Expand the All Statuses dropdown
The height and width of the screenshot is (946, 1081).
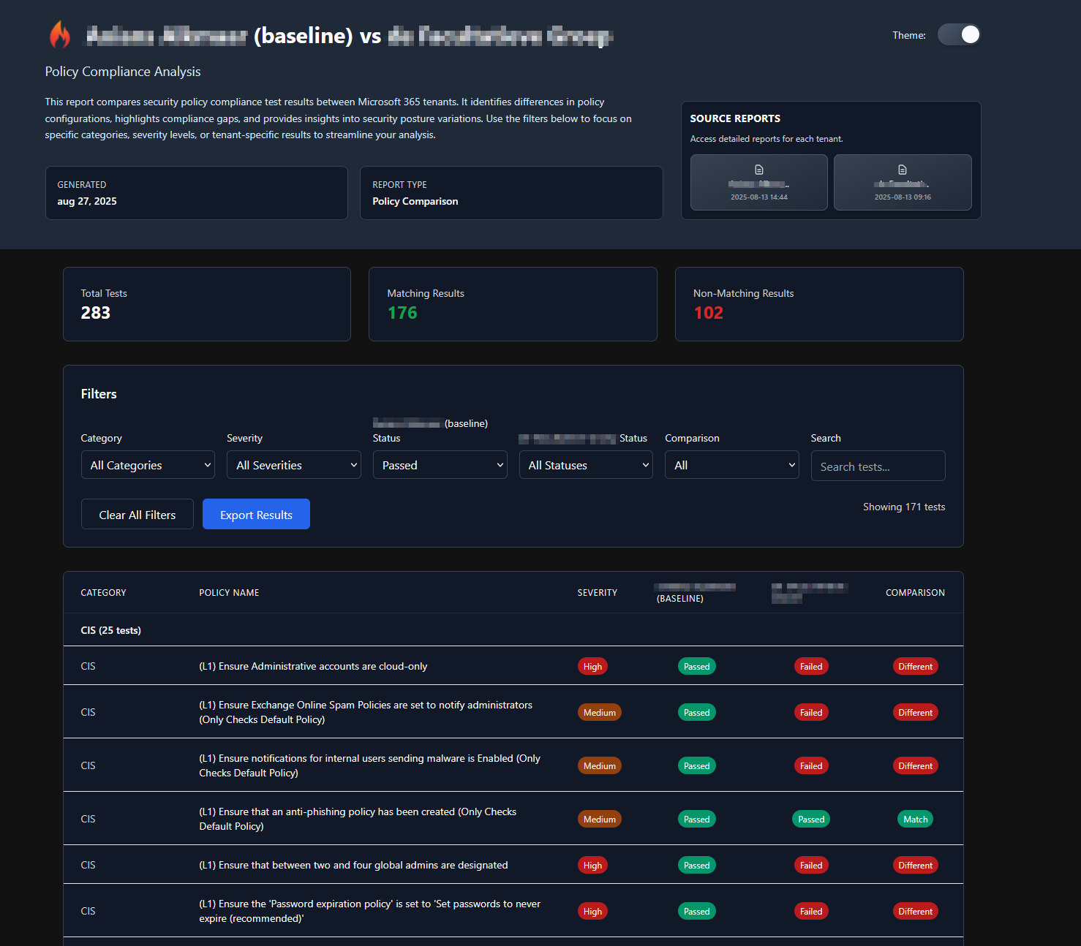click(x=586, y=465)
